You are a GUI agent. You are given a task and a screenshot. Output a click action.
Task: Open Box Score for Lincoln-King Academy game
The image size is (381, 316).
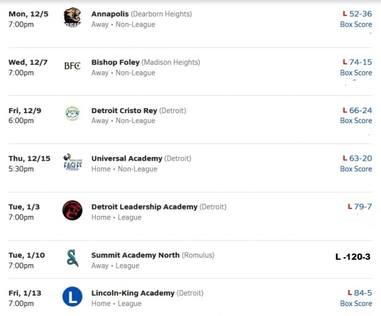coord(356,304)
